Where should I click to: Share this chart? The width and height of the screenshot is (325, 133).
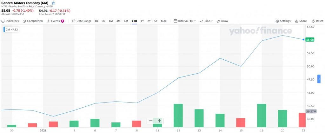click(x=301, y=21)
